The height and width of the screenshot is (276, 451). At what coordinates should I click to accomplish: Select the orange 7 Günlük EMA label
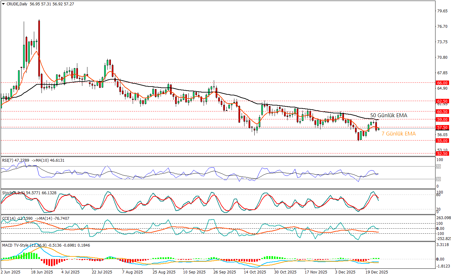click(x=398, y=134)
